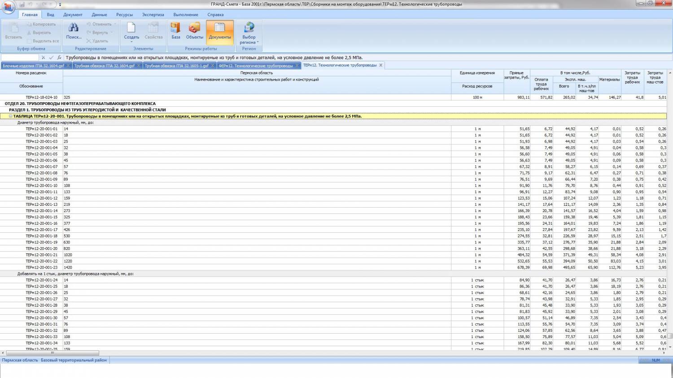Close the Трубная обвязка ГПА 32.1605-1.gsf tab
Image resolution: width=673 pixels, height=378 pixels.
coord(213,66)
